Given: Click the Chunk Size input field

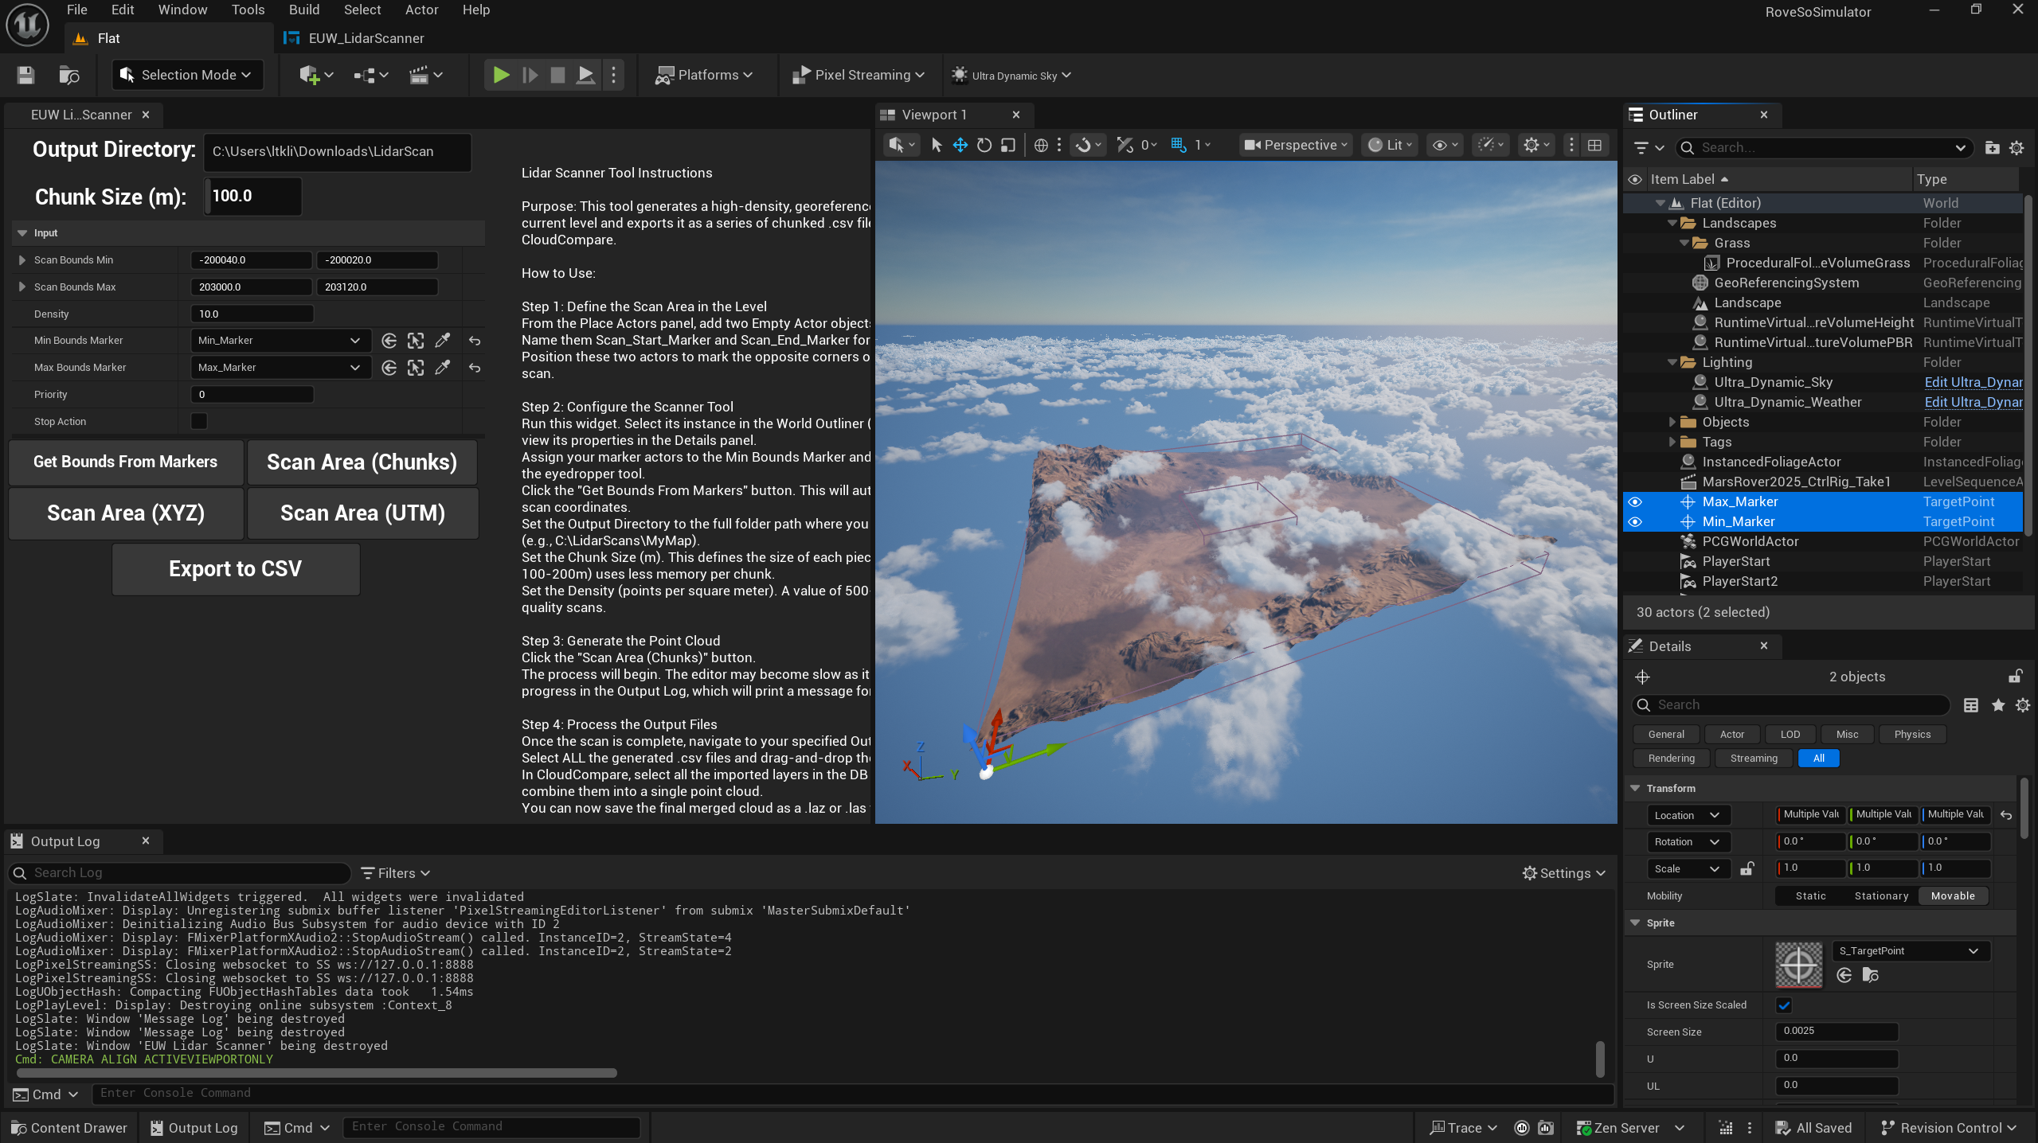Looking at the screenshot, I should point(253,196).
